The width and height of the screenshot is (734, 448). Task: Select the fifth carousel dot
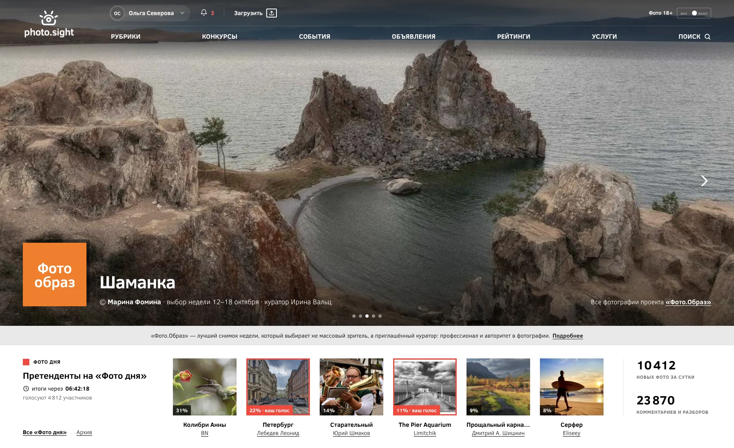[380, 316]
